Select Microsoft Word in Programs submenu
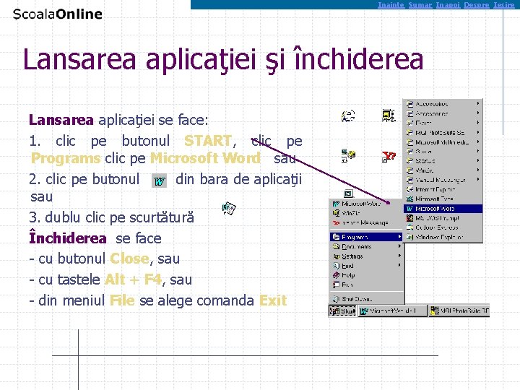This screenshot has width=520, height=390. pos(443,209)
